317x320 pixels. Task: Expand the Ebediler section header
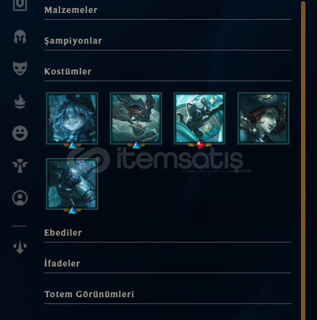point(168,233)
